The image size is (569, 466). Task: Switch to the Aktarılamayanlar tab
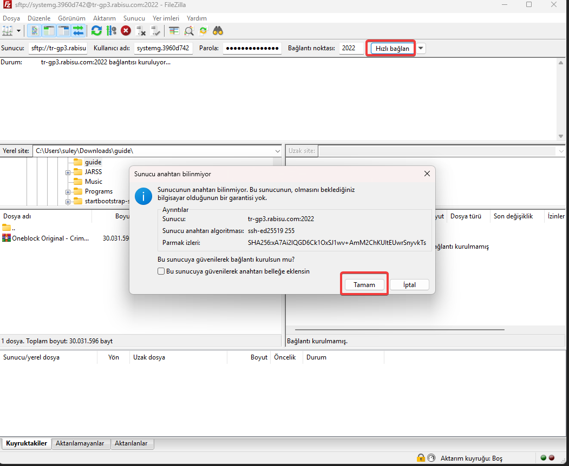pos(81,443)
